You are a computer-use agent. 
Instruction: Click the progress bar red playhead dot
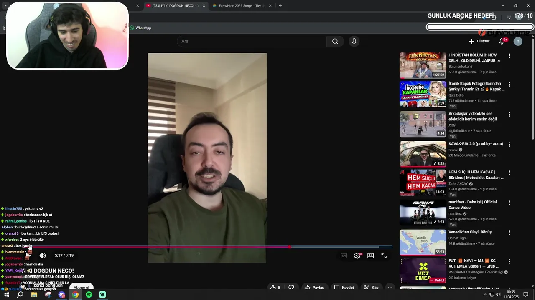pyautogui.click(x=290, y=247)
